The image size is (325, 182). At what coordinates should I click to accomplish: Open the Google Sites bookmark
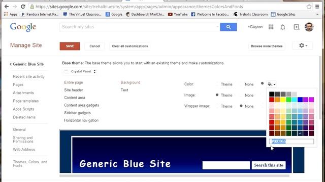pos(283,14)
